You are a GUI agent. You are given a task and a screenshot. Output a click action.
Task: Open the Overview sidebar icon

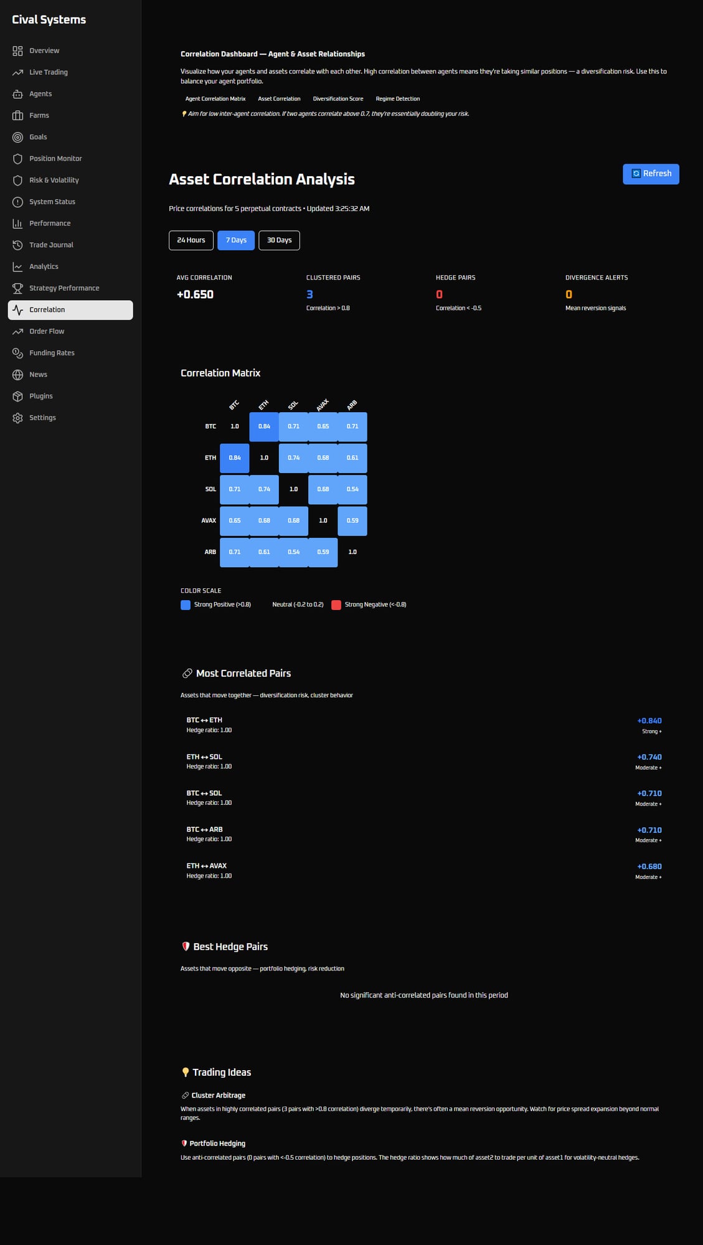[17, 51]
